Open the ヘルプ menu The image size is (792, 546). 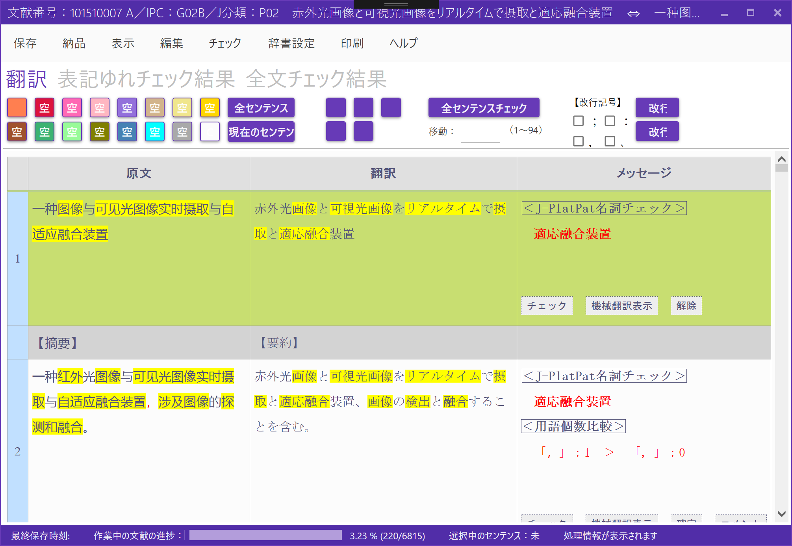point(404,43)
